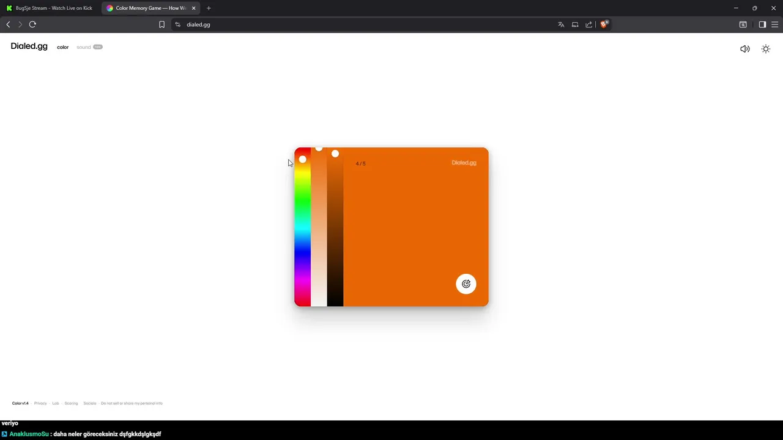Click the Color v1.4 version label
This screenshot has width=783, height=440.
tap(20, 403)
